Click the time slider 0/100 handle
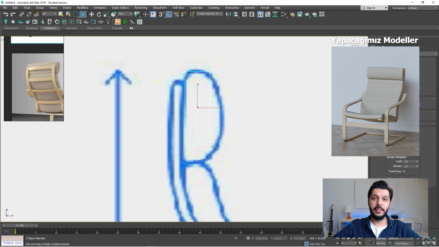 click(20, 225)
